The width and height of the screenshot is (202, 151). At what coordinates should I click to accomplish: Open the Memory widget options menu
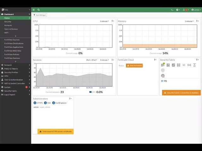pyautogui.click(x=197, y=21)
